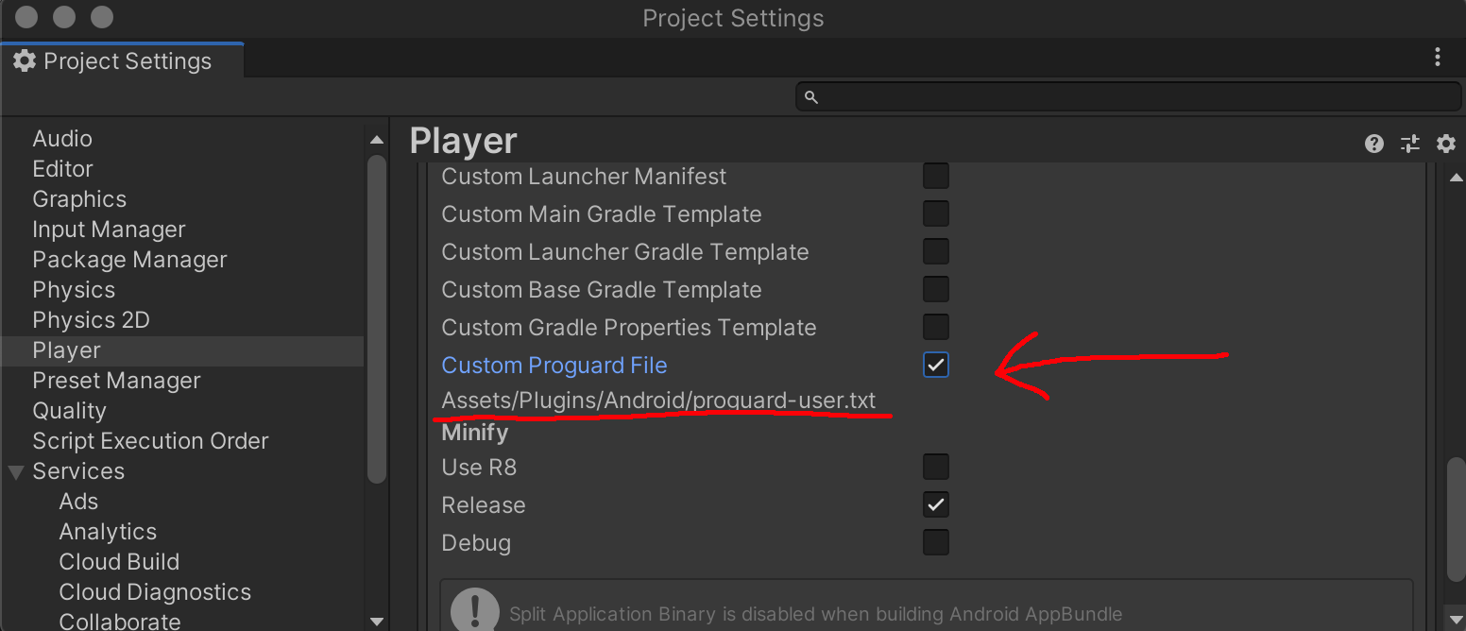
Task: Open the Player help reference icon
Action: coord(1374,144)
